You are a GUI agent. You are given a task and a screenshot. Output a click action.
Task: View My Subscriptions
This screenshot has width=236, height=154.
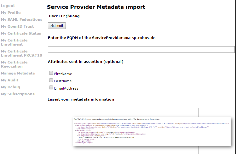(x=18, y=94)
